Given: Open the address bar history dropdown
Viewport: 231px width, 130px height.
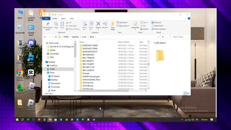Looking at the screenshot, I should tap(158, 37).
